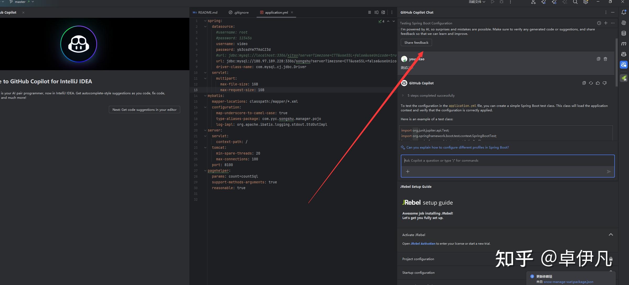Regenerate the Copilot response
Viewport: 629px width, 285px height.
coord(591,83)
